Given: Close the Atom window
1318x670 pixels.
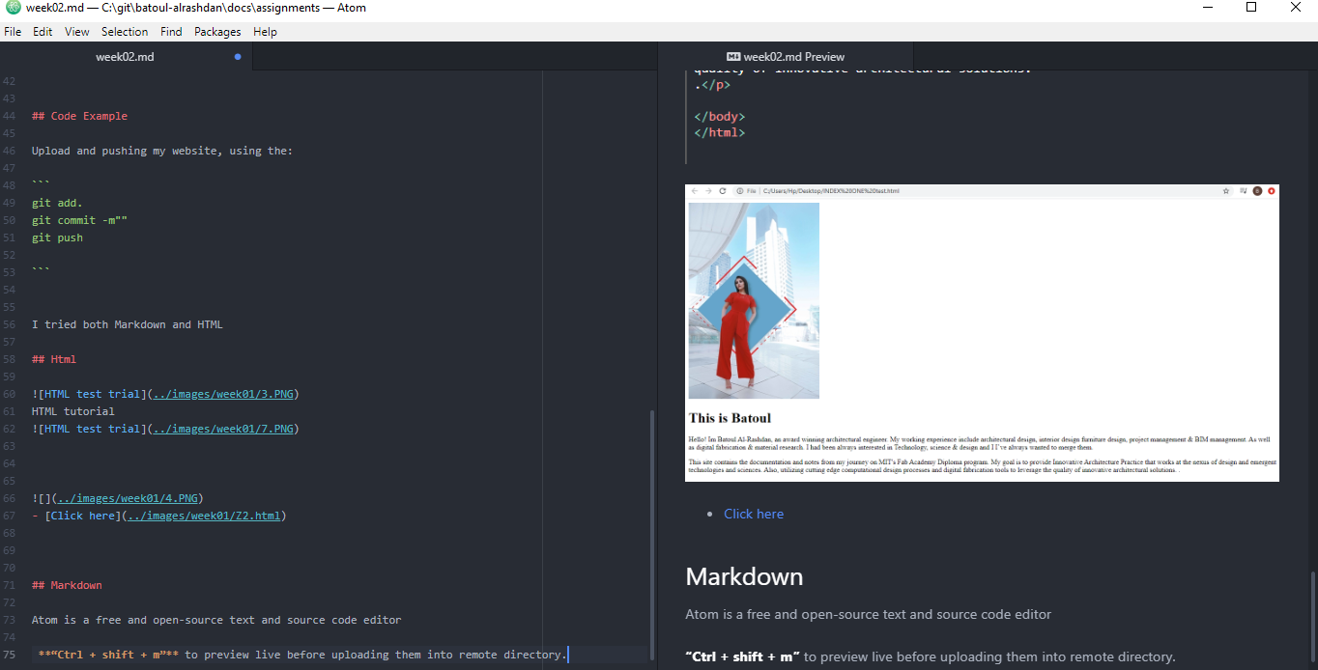Looking at the screenshot, I should coord(1296,8).
